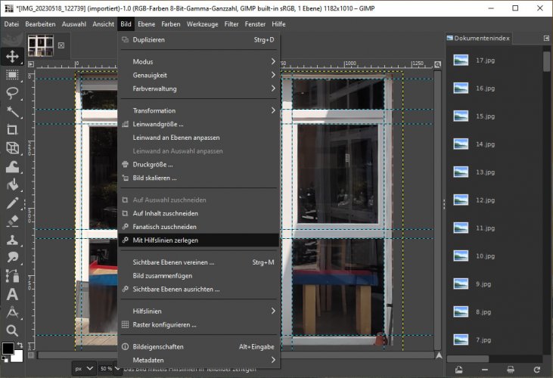Choose Fanatisch zuschneiden

pos(199,227)
